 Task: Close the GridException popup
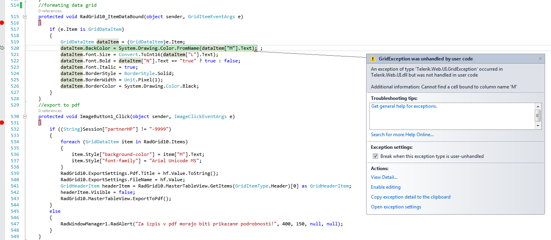point(540,59)
